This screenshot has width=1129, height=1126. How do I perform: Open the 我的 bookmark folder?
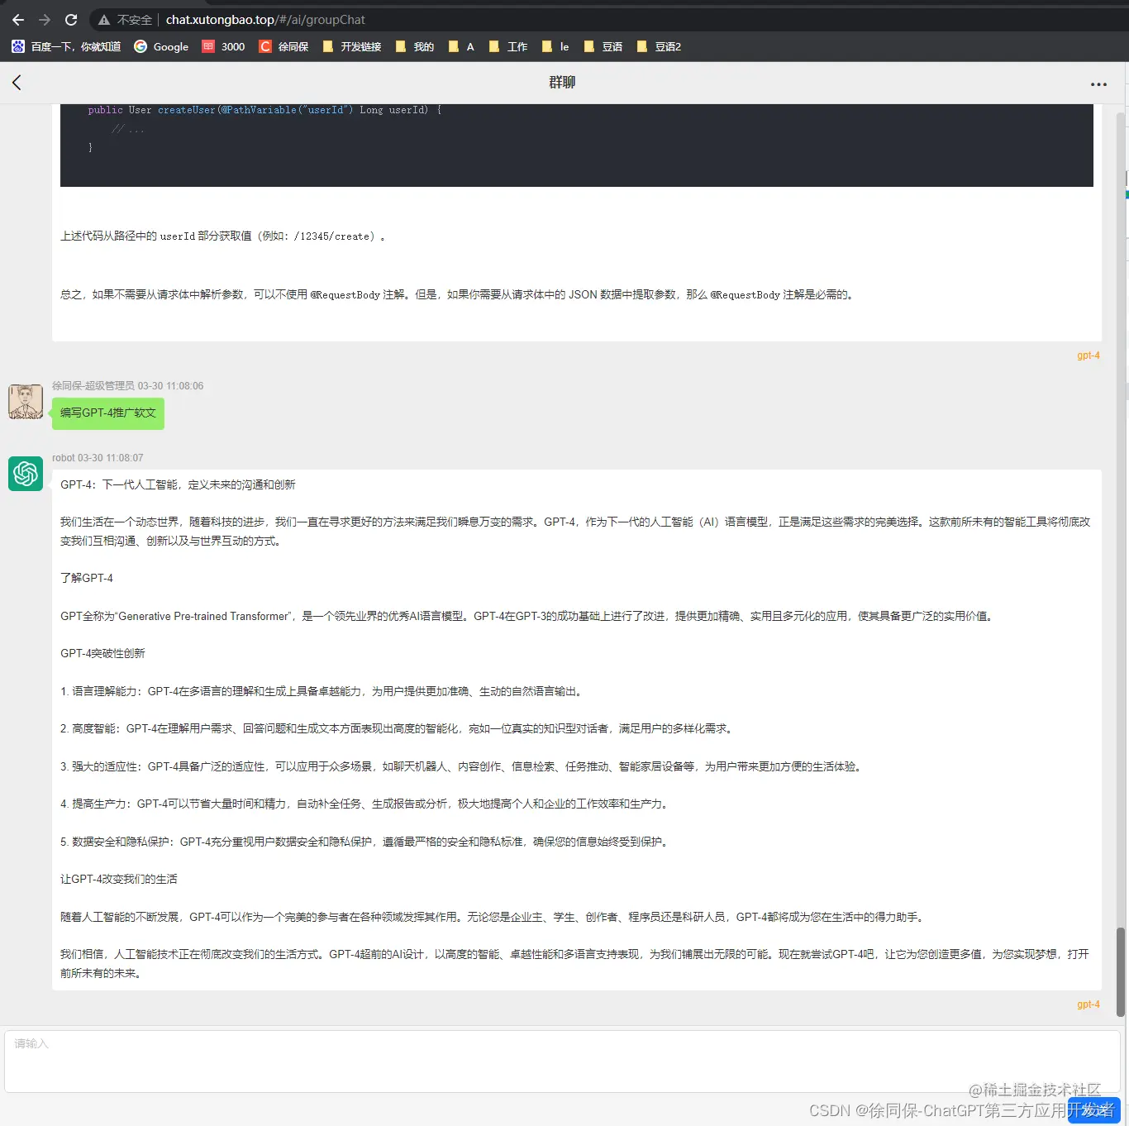coord(414,47)
